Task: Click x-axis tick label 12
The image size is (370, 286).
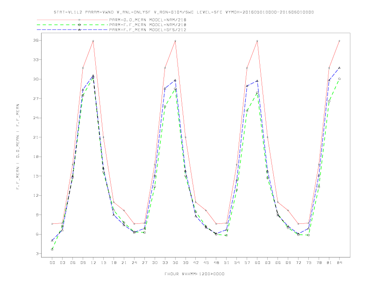Action: click(93, 263)
